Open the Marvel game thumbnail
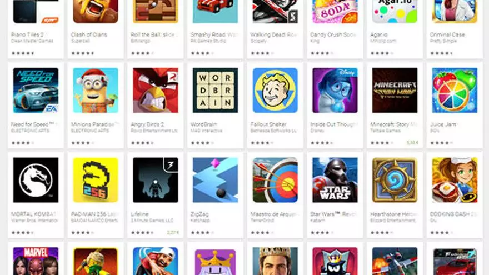This screenshot has height=275, width=489. click(x=36, y=261)
